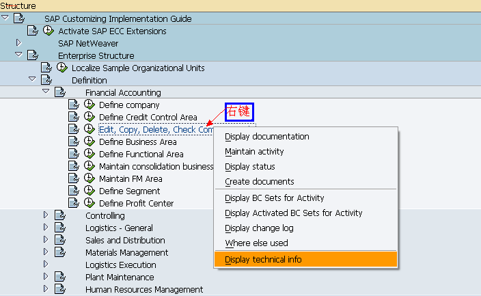Click the execute icon for Define Functional Area
This screenshot has height=296, width=481.
click(x=90, y=154)
